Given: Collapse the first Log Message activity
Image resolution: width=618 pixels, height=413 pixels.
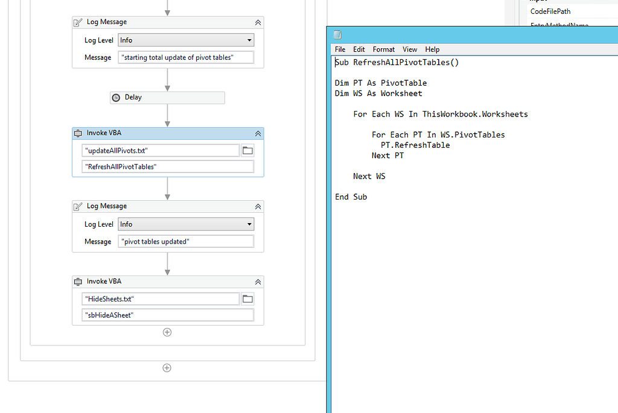Looking at the screenshot, I should (x=258, y=22).
